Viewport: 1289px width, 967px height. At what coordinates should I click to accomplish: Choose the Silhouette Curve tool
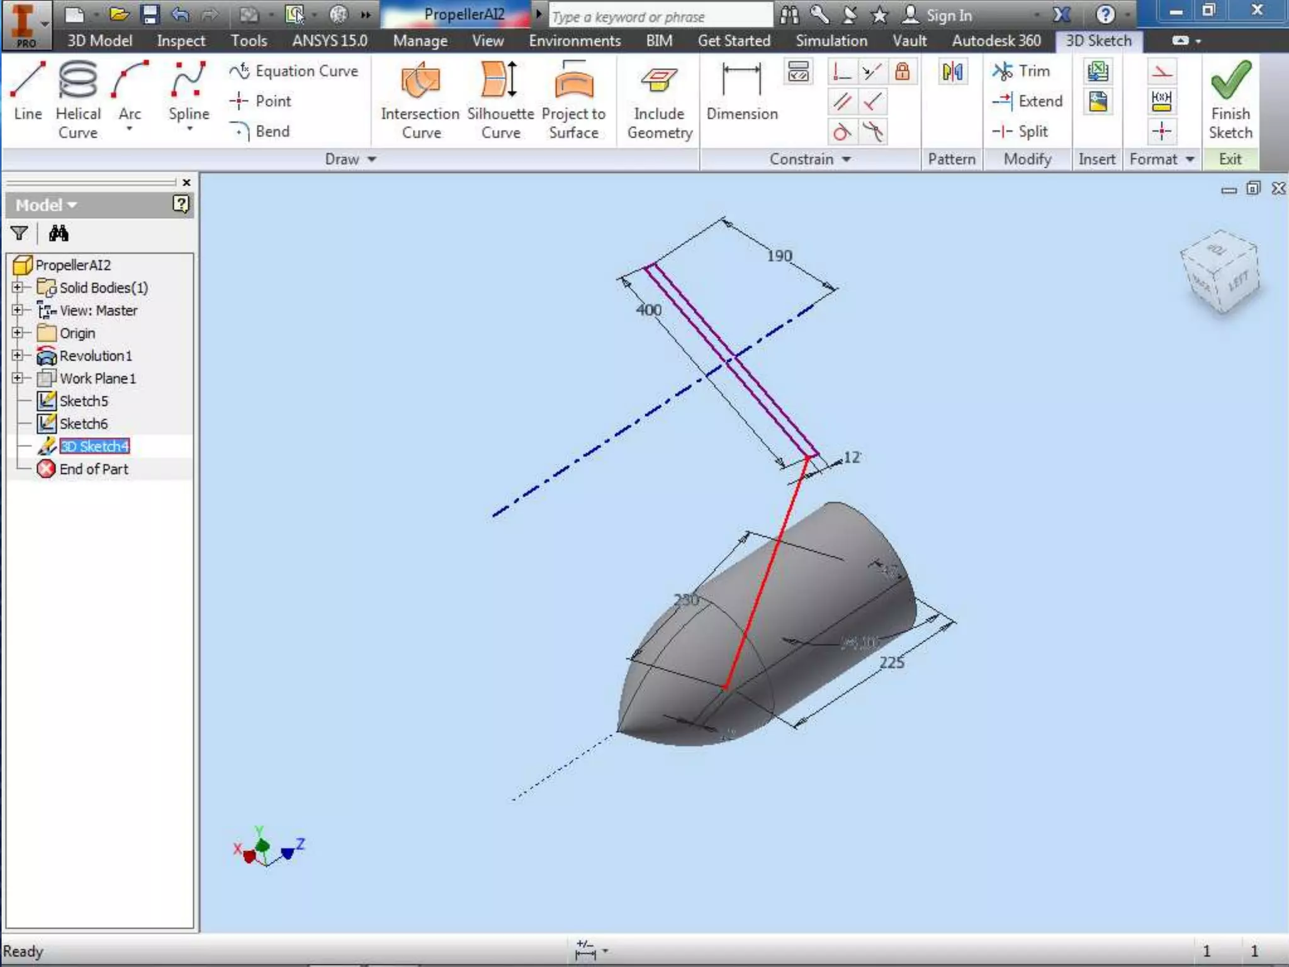[500, 98]
